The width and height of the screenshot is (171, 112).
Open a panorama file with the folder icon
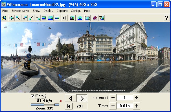tap(4, 18)
